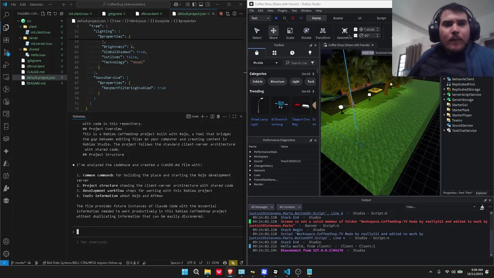Activate the Move tool in Roblox Studio
Viewport: 494px width, 278px height.
tap(273, 33)
